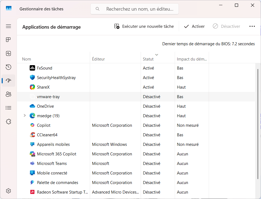Click the vertical scrollbar of the list
This screenshot has height=199, width=261.
258,124
